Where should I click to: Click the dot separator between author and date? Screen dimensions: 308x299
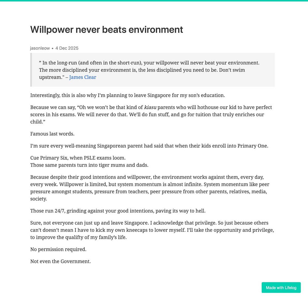(x=52, y=48)
